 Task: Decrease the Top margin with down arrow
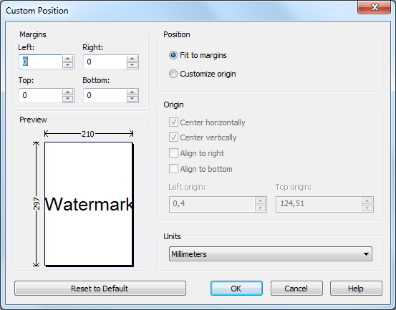click(x=68, y=99)
